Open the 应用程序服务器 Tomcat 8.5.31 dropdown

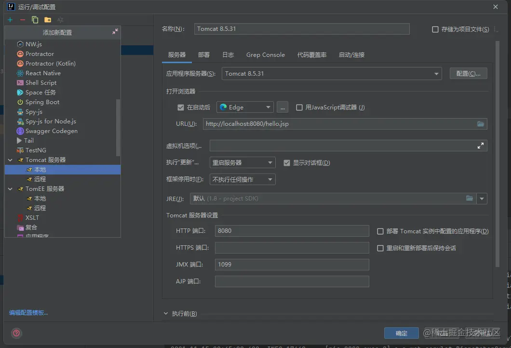(x=332, y=74)
